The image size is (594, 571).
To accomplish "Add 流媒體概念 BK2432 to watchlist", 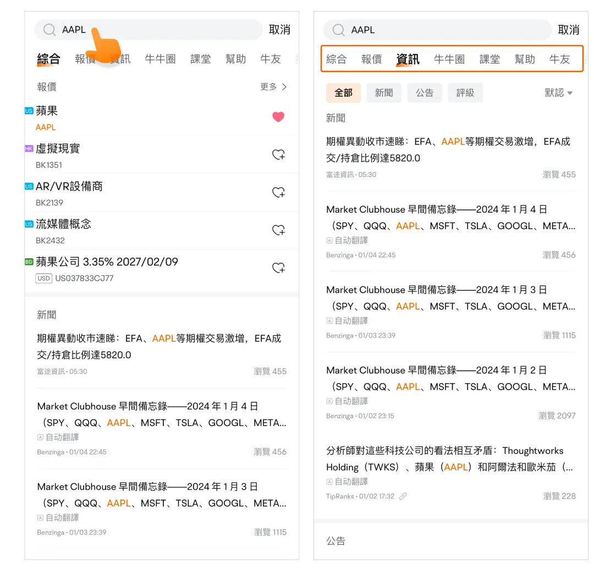I will pyautogui.click(x=278, y=230).
